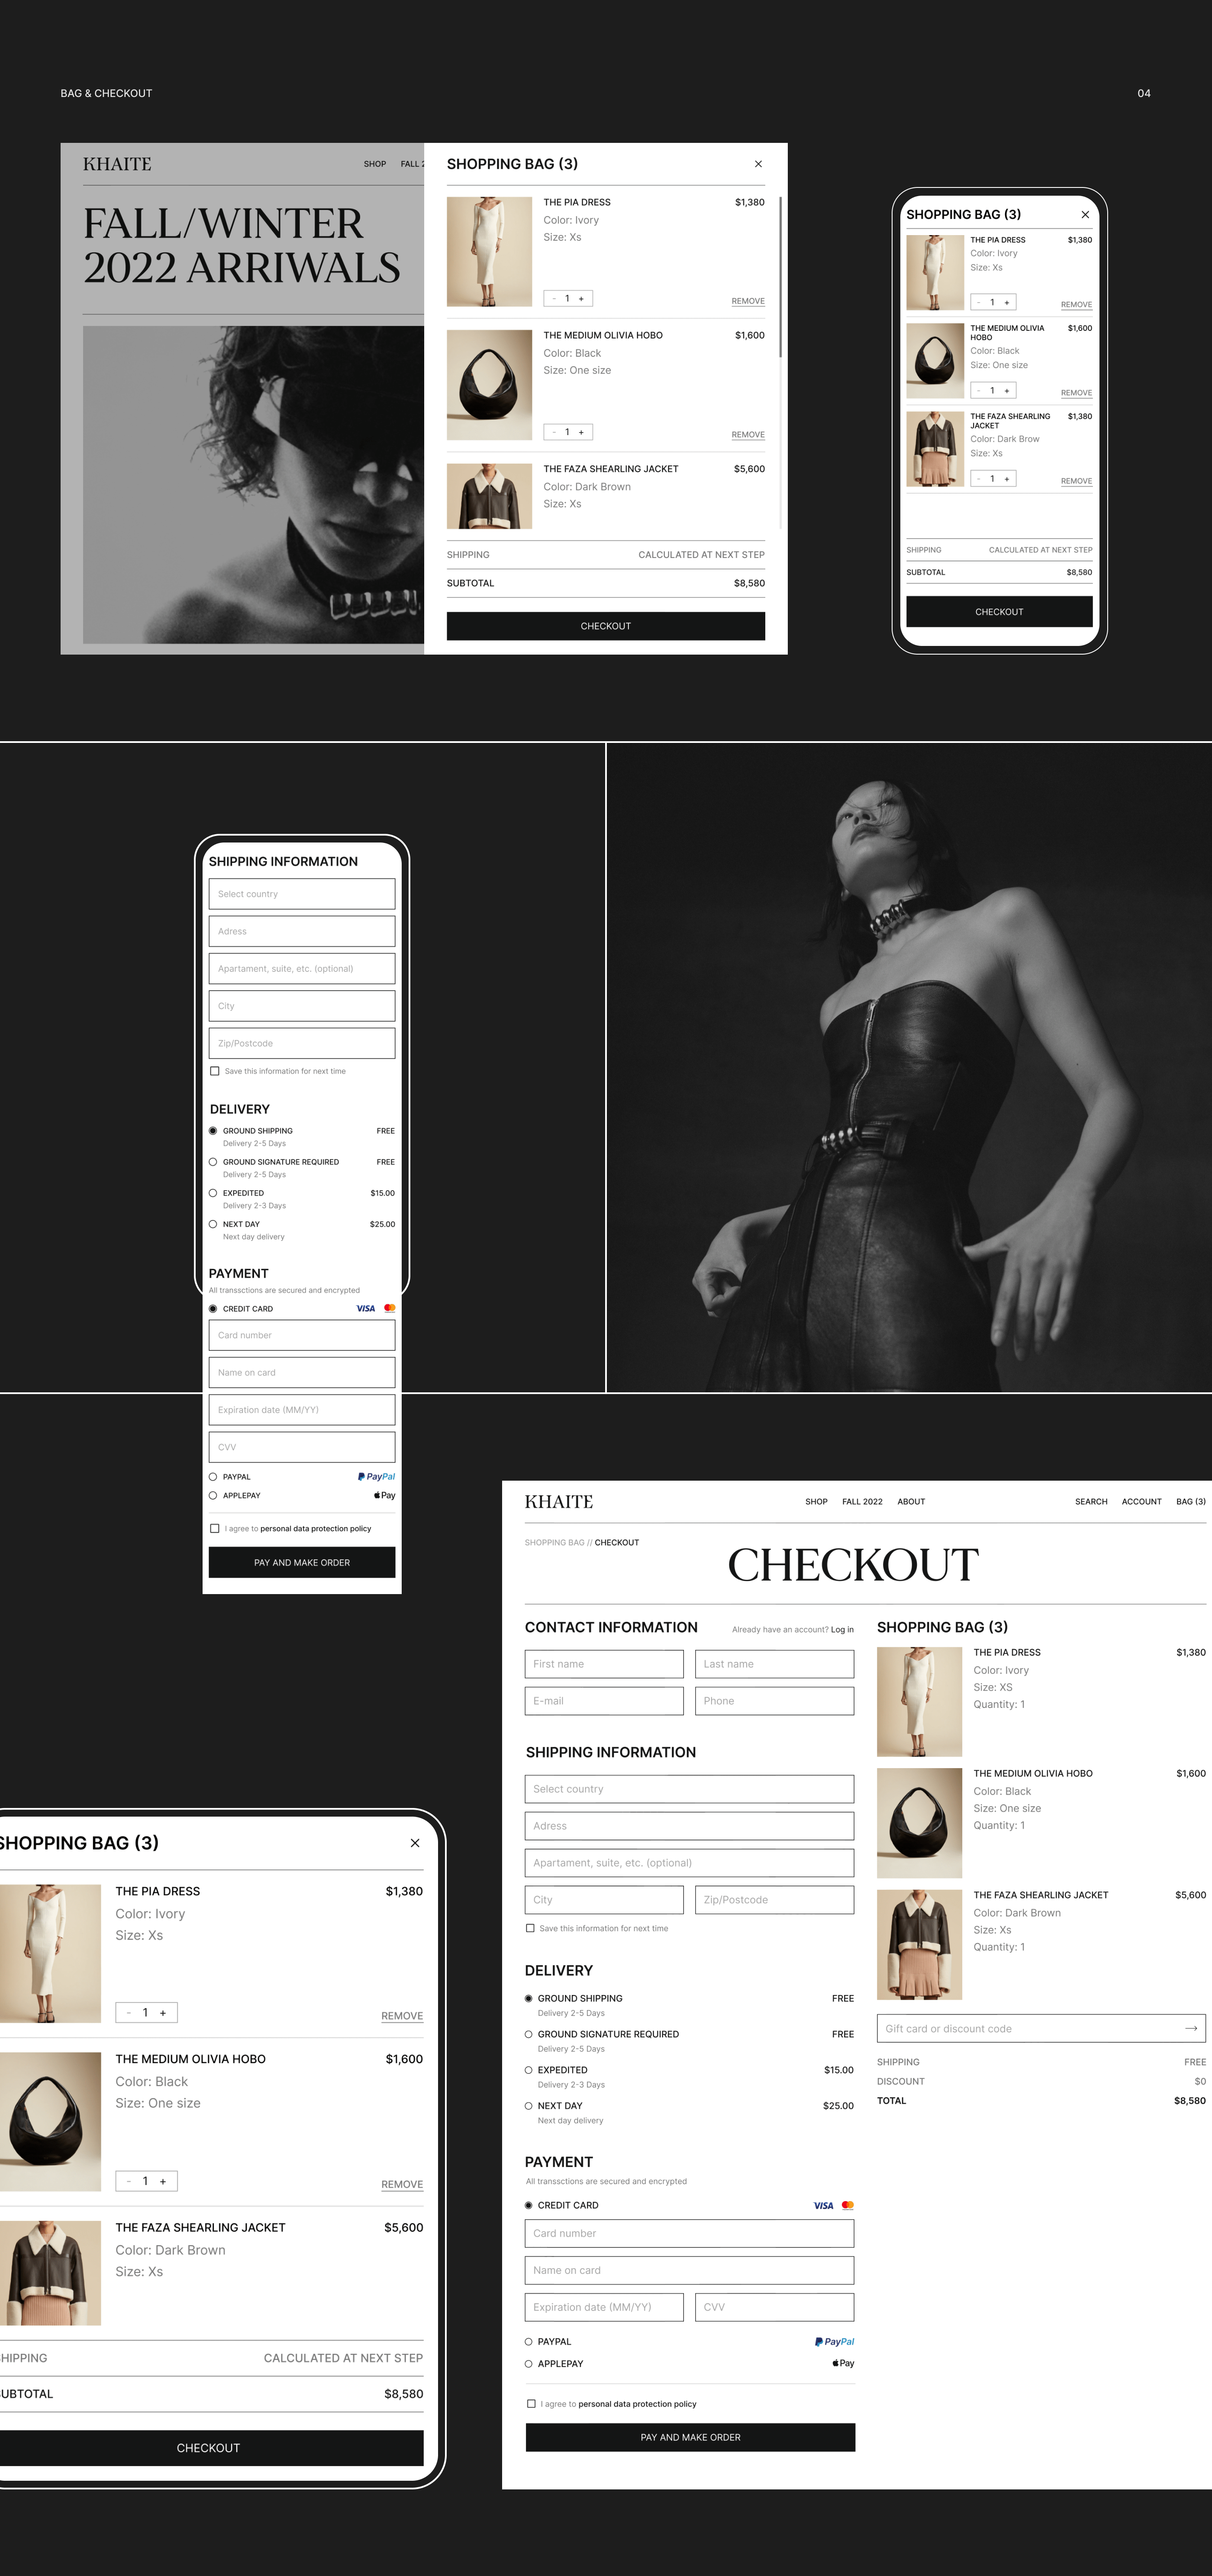1212x2576 pixels.
Task: Check Save this information box in desktop checkout
Action: [530, 1928]
